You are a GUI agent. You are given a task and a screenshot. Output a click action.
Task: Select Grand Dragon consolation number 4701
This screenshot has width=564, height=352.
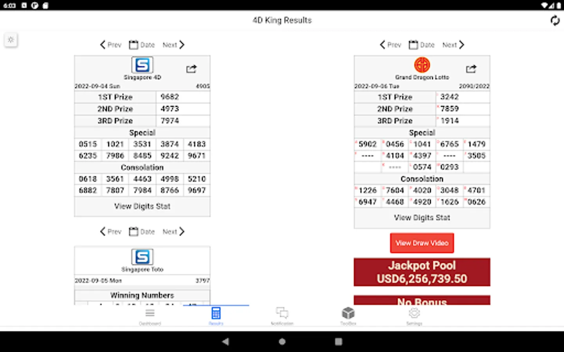point(476,190)
